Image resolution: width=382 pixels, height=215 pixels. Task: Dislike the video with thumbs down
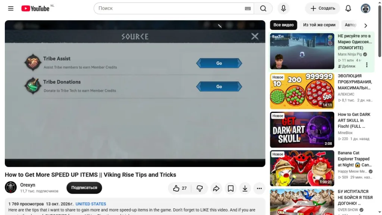[x=200, y=188]
